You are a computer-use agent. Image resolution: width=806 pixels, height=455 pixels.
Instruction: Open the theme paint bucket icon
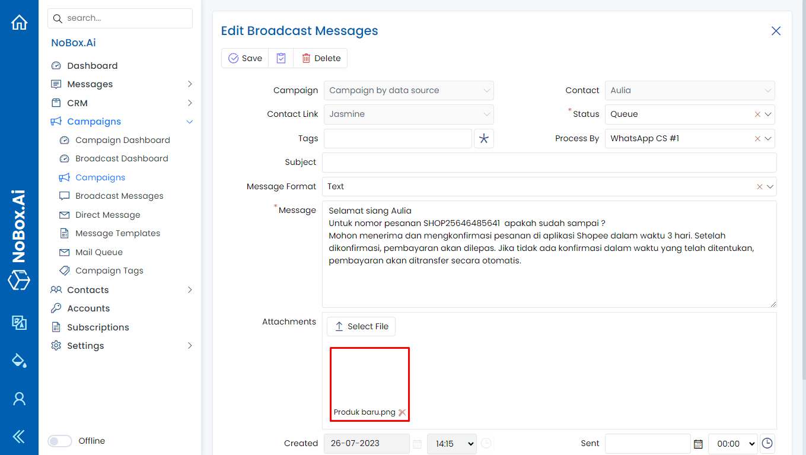[19, 360]
